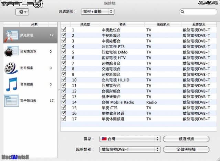Select 音樂檔案 in the sidebar
220x161 pixels.
30,84
